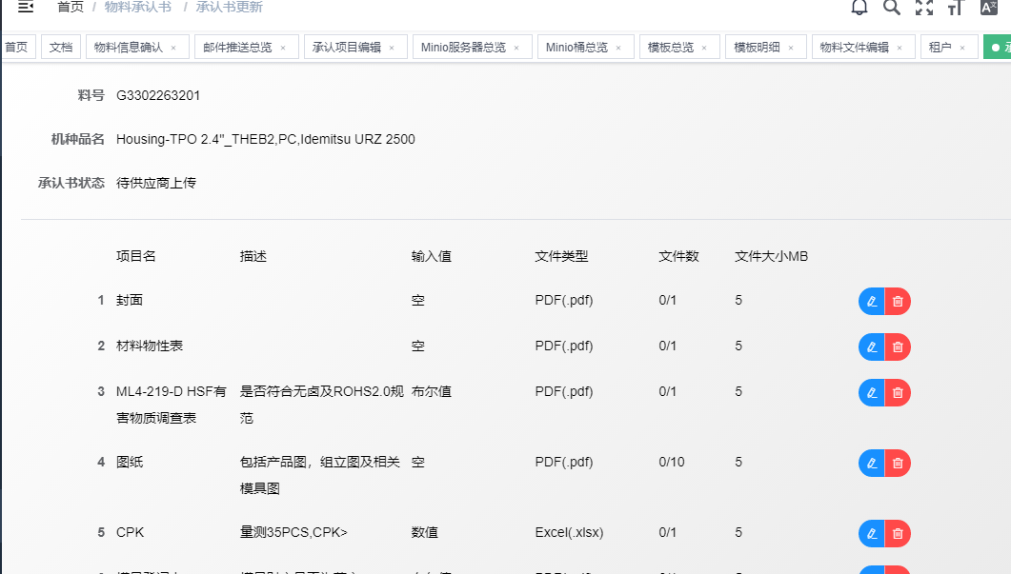Image resolution: width=1011 pixels, height=574 pixels.
Task: Toggle the sidebar collapse hamburger icon
Action: pos(26,8)
